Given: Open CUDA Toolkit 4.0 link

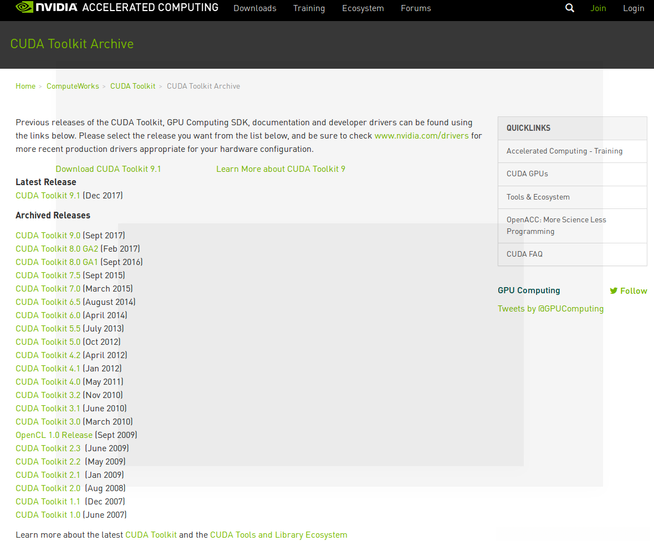Looking at the screenshot, I should pyautogui.click(x=48, y=382).
